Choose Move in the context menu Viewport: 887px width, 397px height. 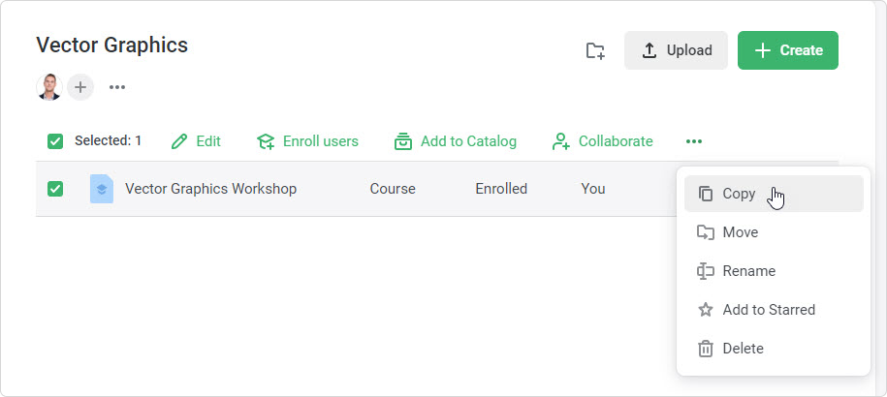tap(740, 232)
